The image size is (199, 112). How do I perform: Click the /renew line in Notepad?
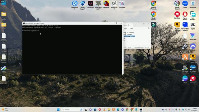coord(128,35)
